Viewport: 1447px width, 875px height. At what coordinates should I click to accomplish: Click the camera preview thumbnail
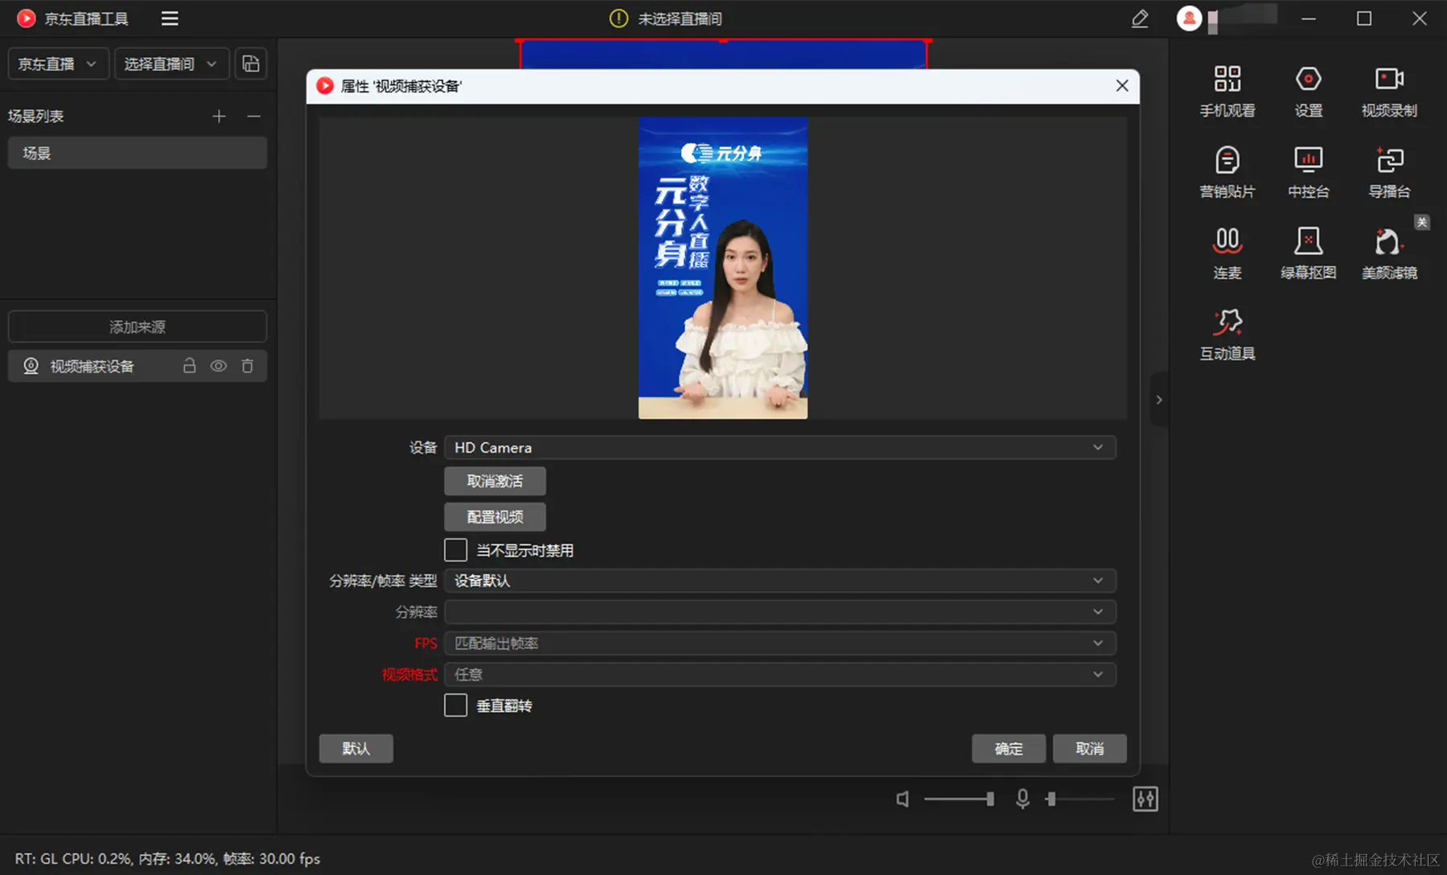(723, 268)
